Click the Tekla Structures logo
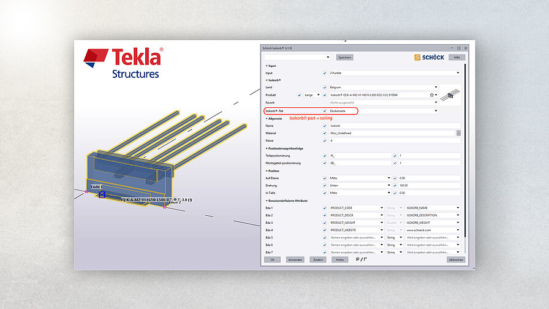Screen dimensions: 549x309 tap(123, 63)
